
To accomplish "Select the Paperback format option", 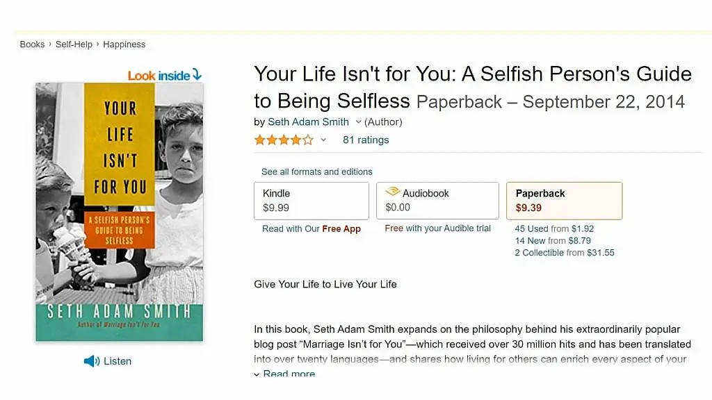I will click(x=564, y=201).
